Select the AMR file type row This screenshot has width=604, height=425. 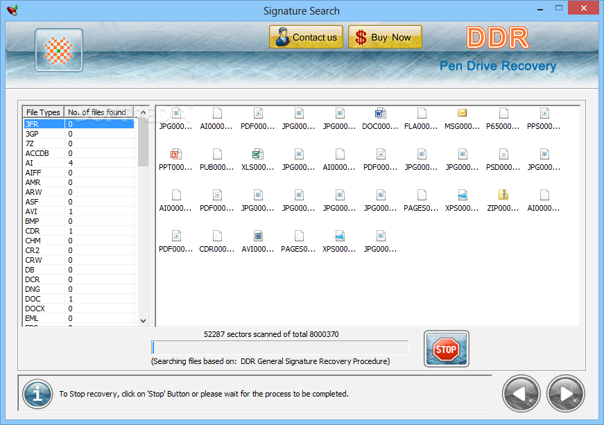tap(79, 182)
